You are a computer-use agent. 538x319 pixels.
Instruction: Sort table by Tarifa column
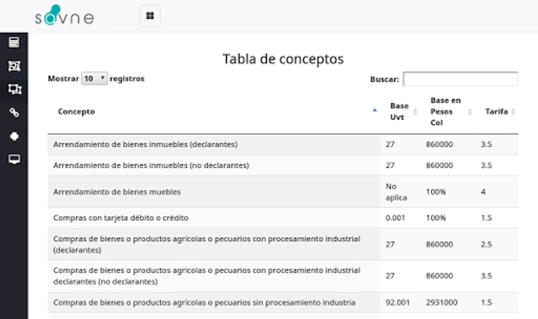point(496,112)
